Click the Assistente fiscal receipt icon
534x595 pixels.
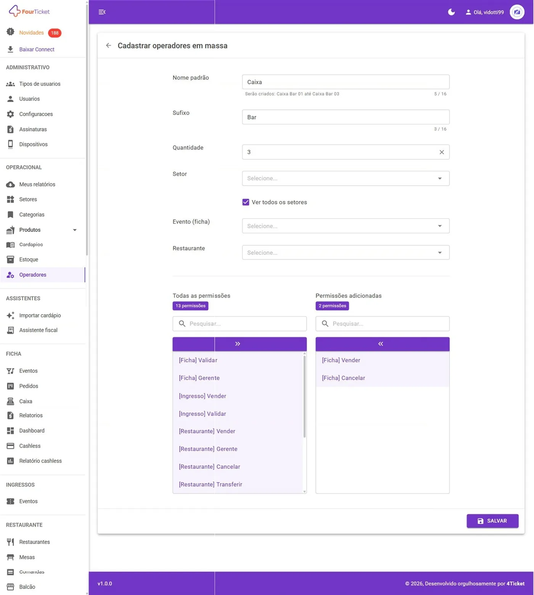pos(10,330)
